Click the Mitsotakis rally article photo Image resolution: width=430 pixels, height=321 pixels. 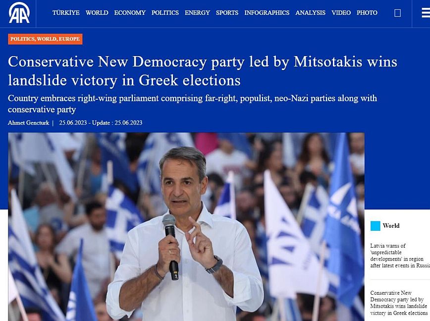(x=186, y=227)
